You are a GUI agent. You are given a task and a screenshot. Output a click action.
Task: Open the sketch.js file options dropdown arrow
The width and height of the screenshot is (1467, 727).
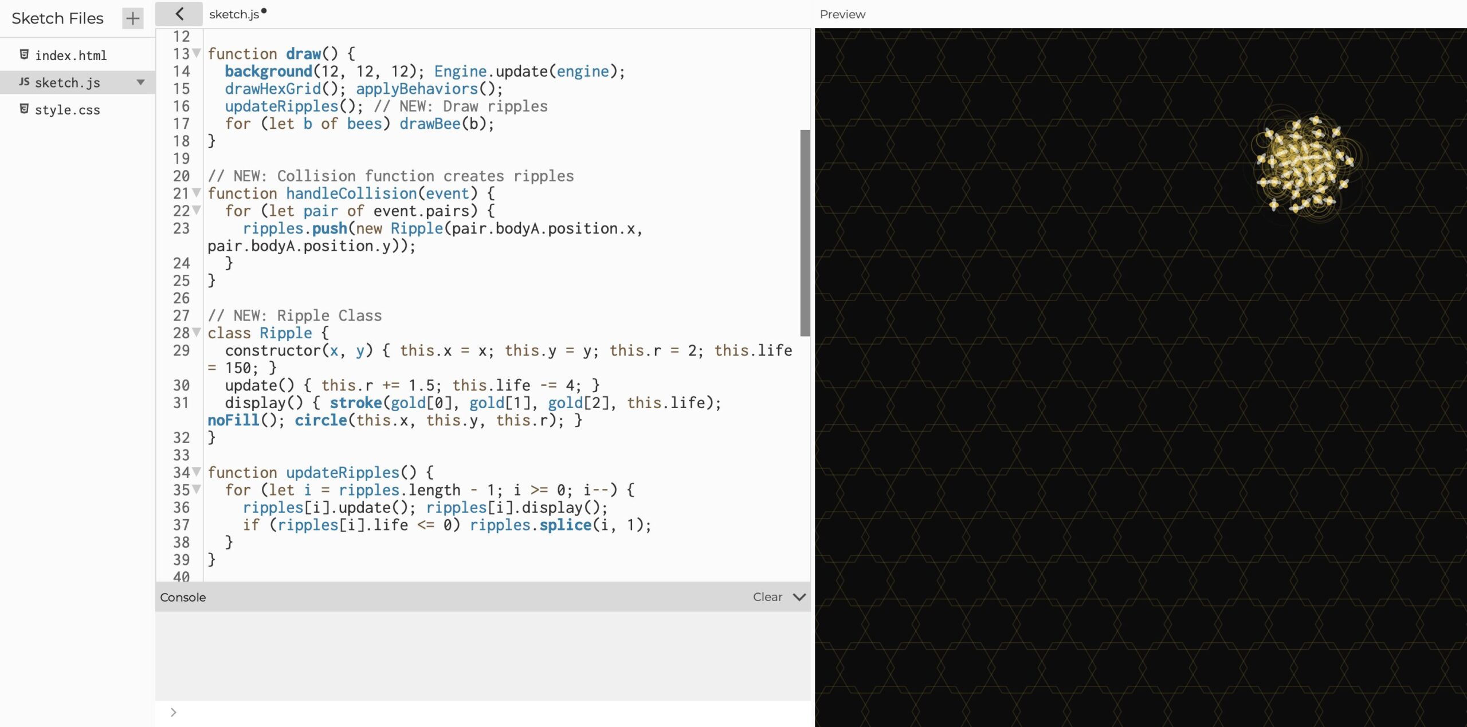140,82
